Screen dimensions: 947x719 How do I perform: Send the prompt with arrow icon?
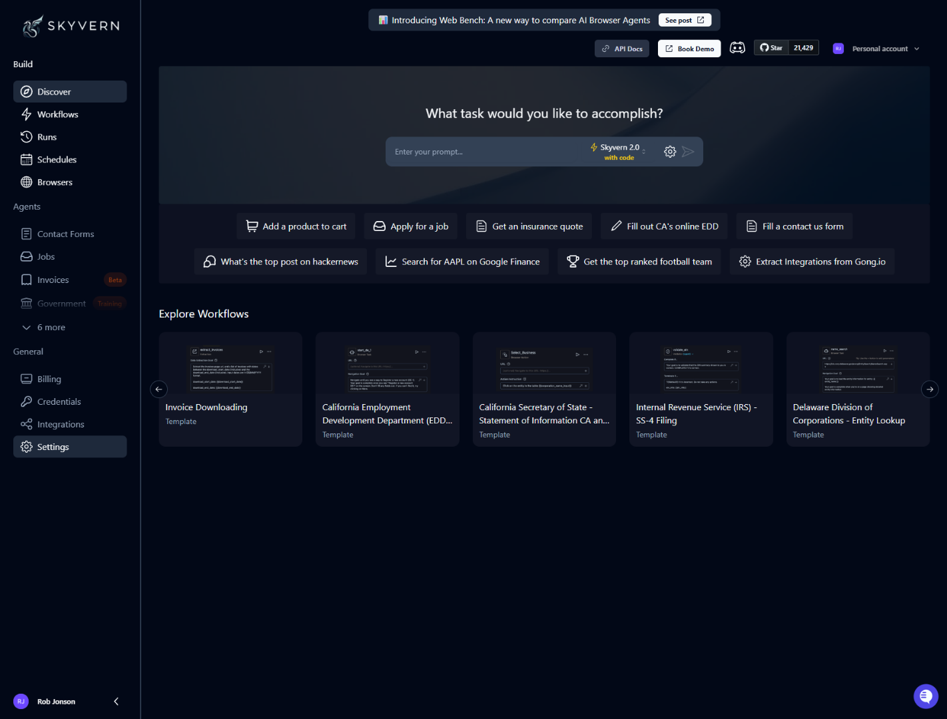pos(688,152)
